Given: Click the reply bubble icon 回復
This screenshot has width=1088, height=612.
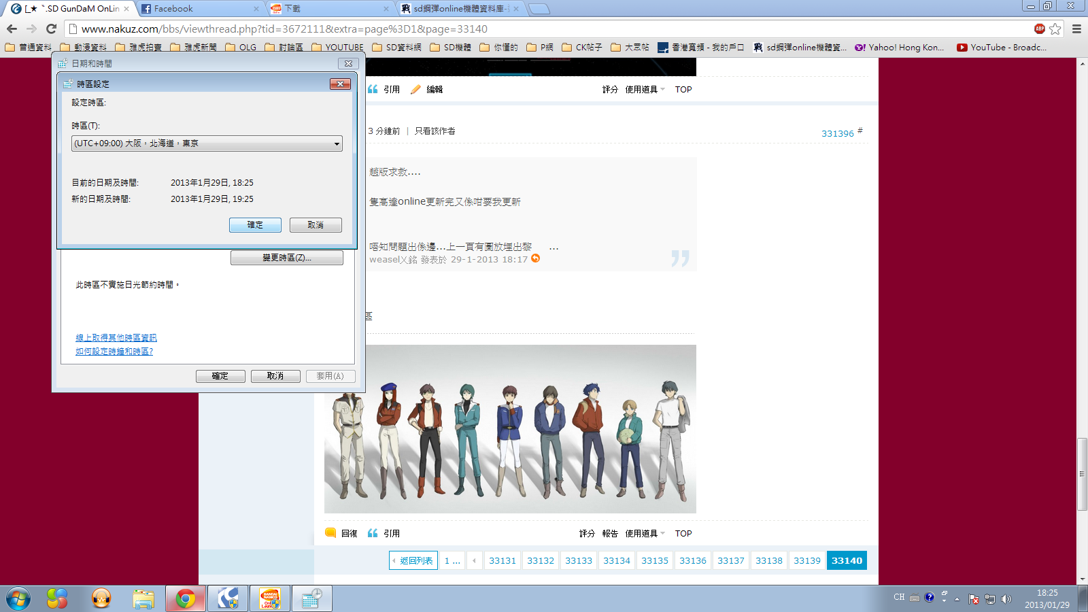Looking at the screenshot, I should click(x=330, y=532).
